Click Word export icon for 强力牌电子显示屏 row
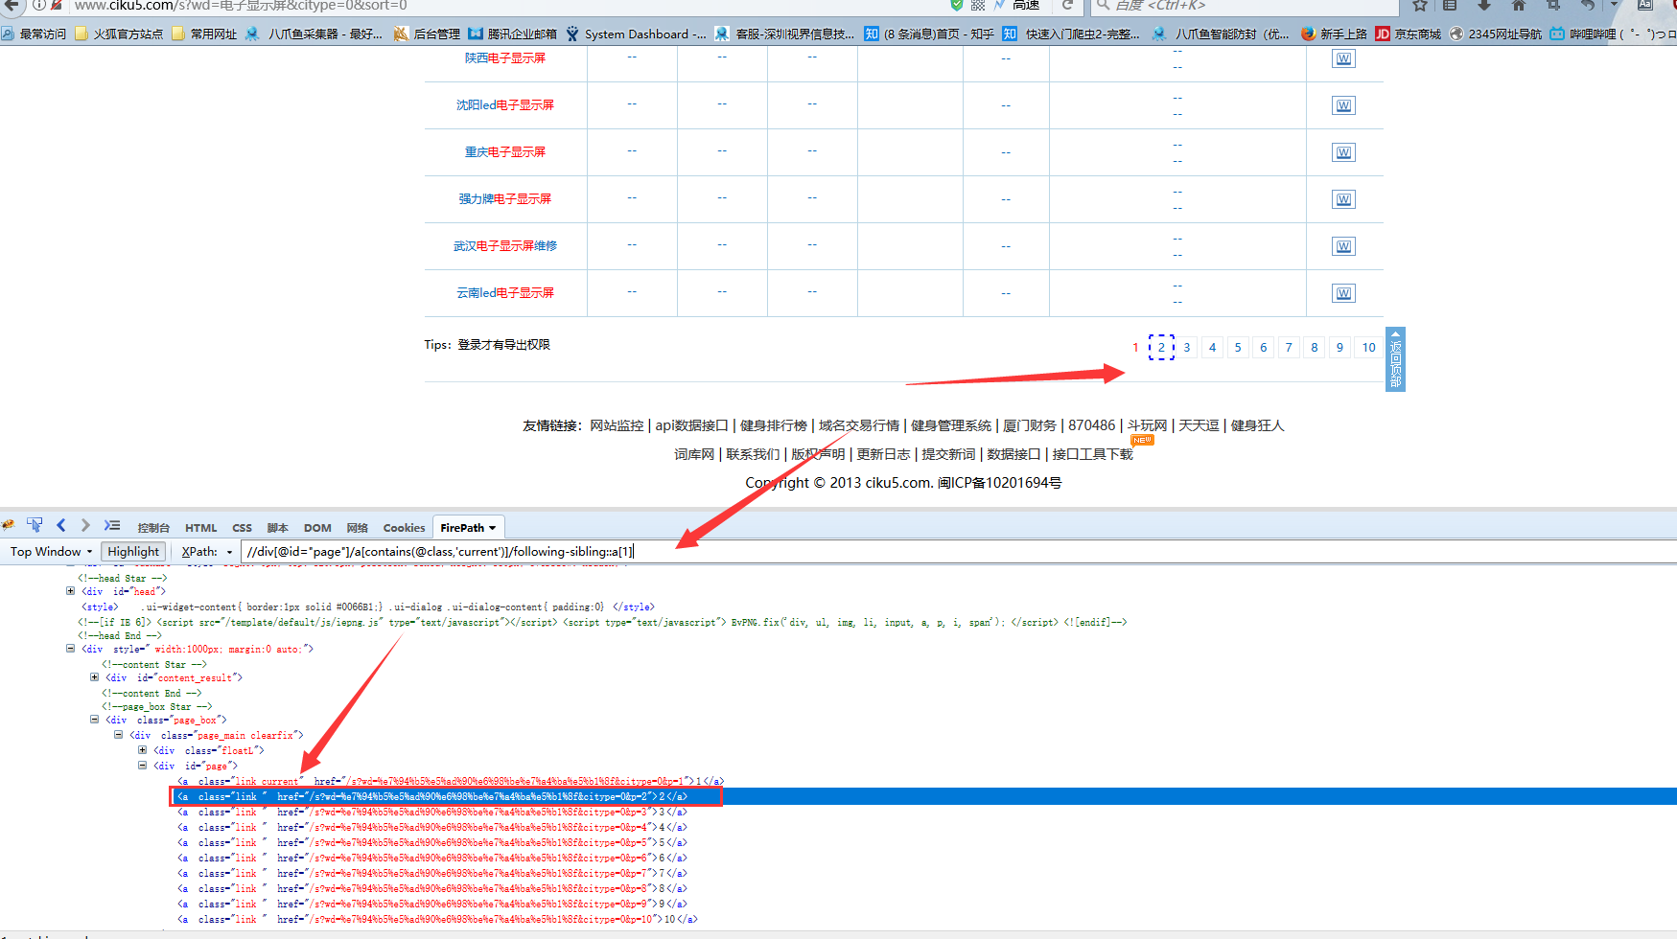This screenshot has height=939, width=1677. [1343, 199]
